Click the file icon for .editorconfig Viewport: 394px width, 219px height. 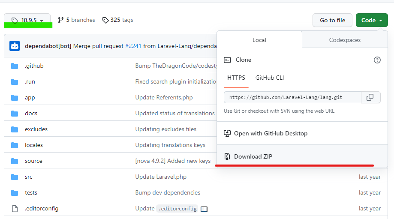[x=15, y=209]
